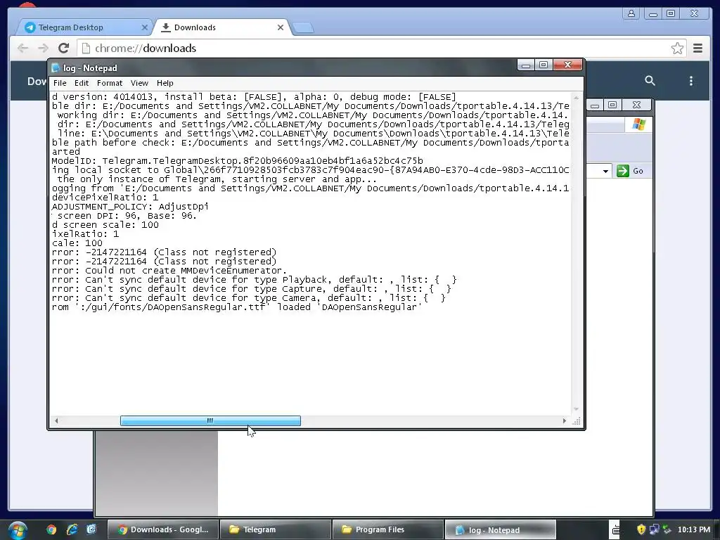
Task: Launch Internet Explorer from quick launch
Action: 72,530
